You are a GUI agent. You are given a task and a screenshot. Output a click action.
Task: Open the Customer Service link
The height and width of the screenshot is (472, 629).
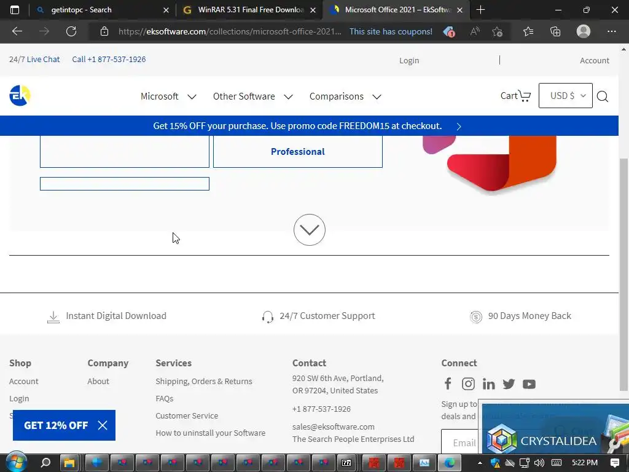[187, 415]
